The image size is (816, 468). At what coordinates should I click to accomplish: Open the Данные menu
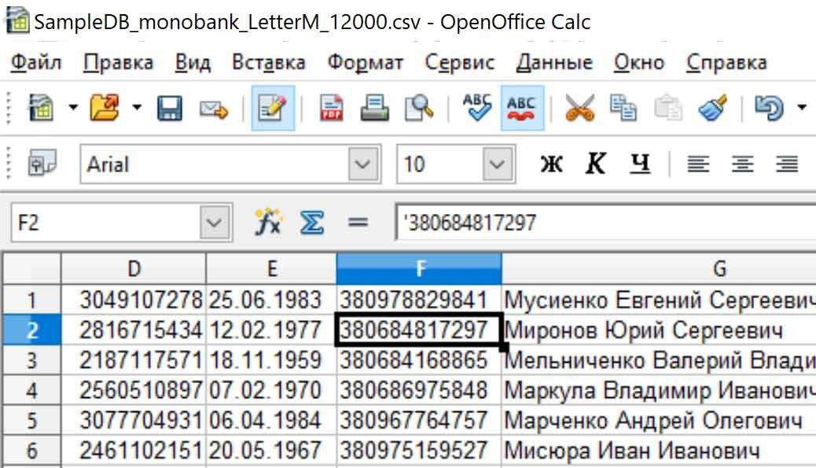(554, 63)
